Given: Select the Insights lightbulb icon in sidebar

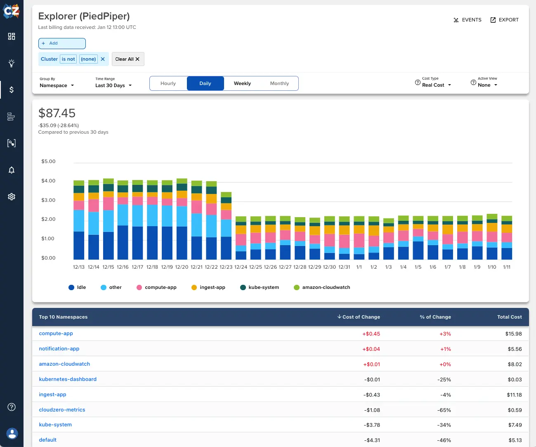Looking at the screenshot, I should (x=11, y=63).
